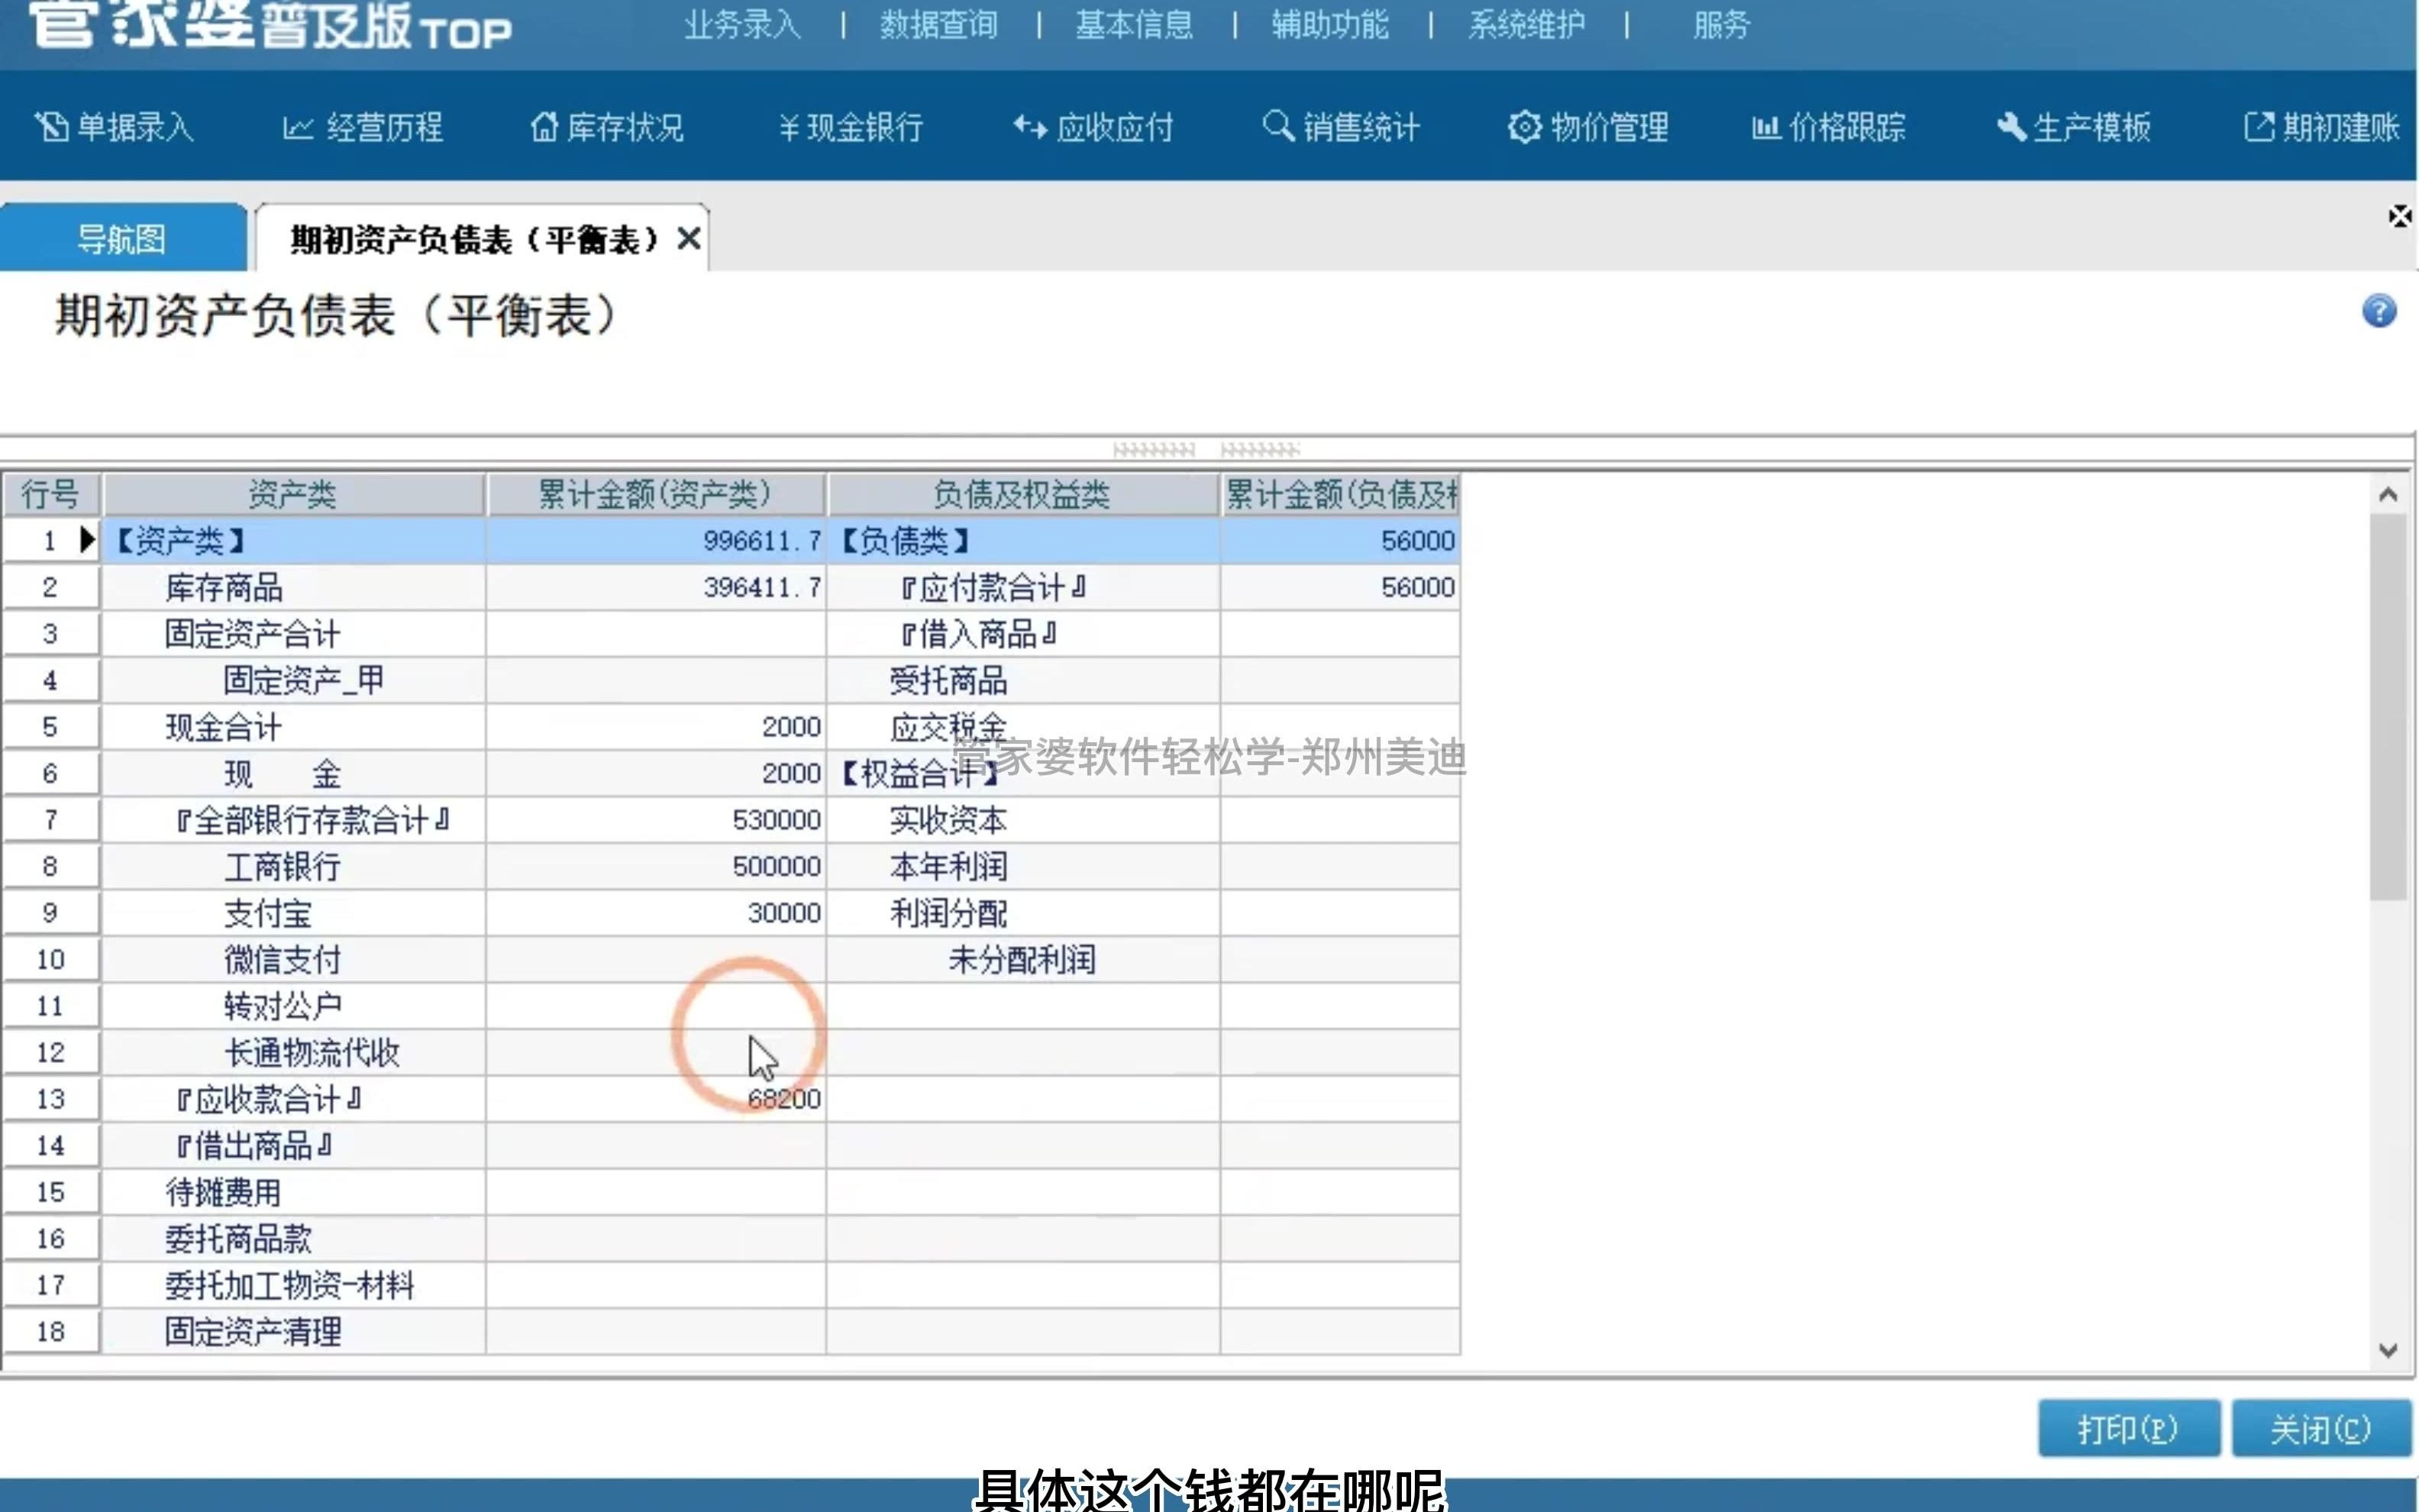Open 生产模板 wrench icon

pos(2010,127)
